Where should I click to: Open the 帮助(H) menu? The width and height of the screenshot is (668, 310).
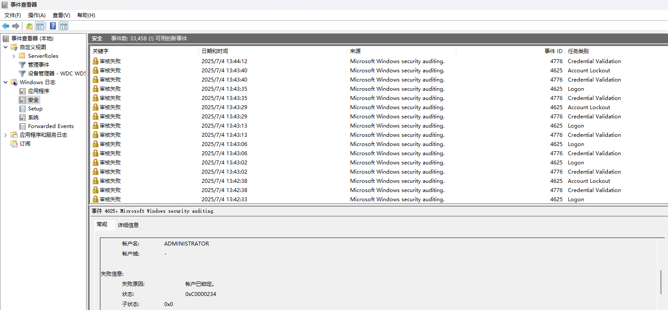(x=86, y=15)
